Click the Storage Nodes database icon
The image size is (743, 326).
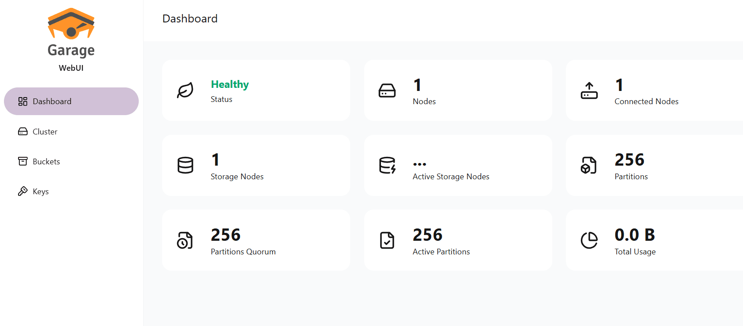185,166
